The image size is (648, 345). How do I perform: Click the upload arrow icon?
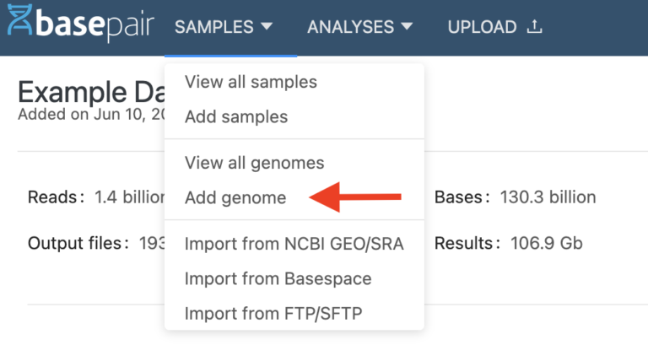click(x=533, y=27)
